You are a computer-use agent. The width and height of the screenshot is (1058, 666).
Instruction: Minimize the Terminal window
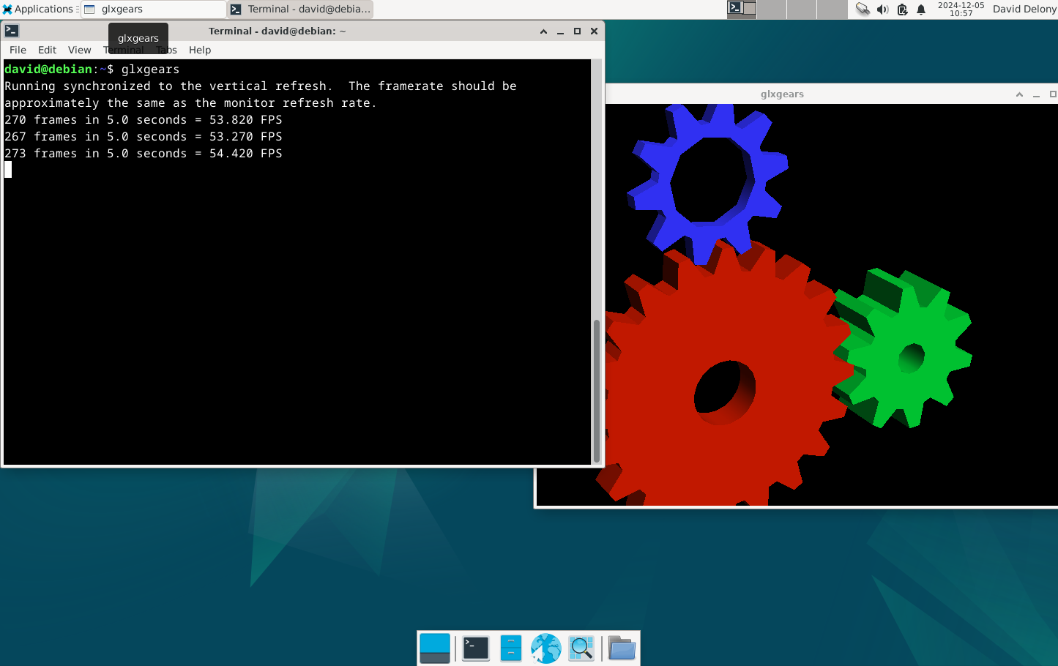coord(560,31)
